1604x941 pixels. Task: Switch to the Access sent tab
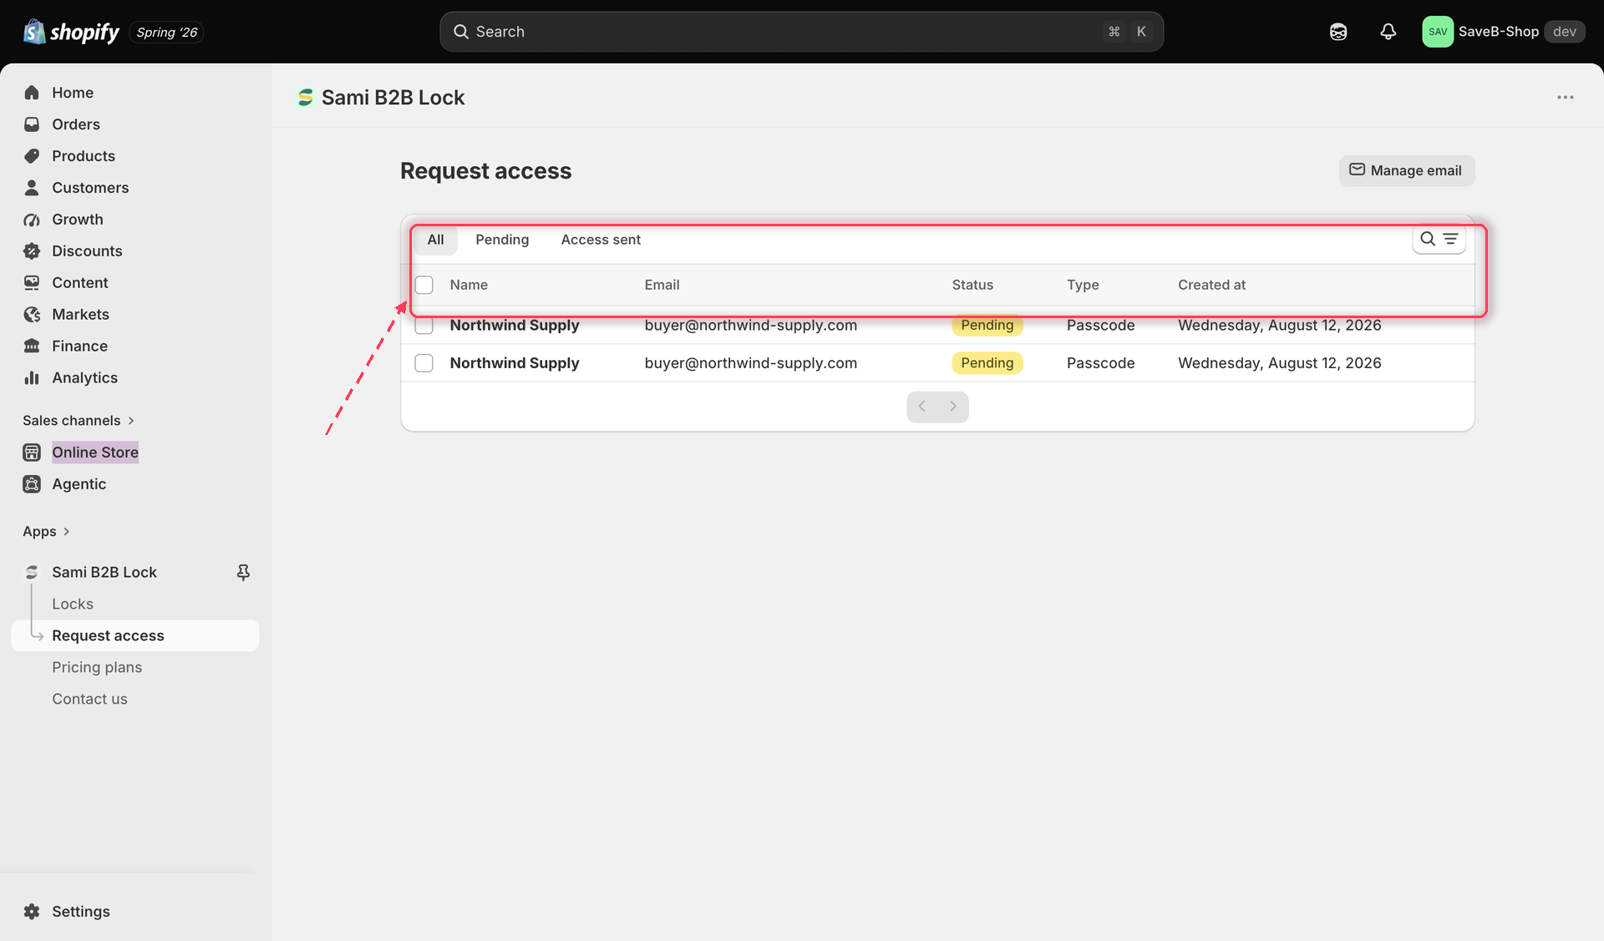[601, 240]
